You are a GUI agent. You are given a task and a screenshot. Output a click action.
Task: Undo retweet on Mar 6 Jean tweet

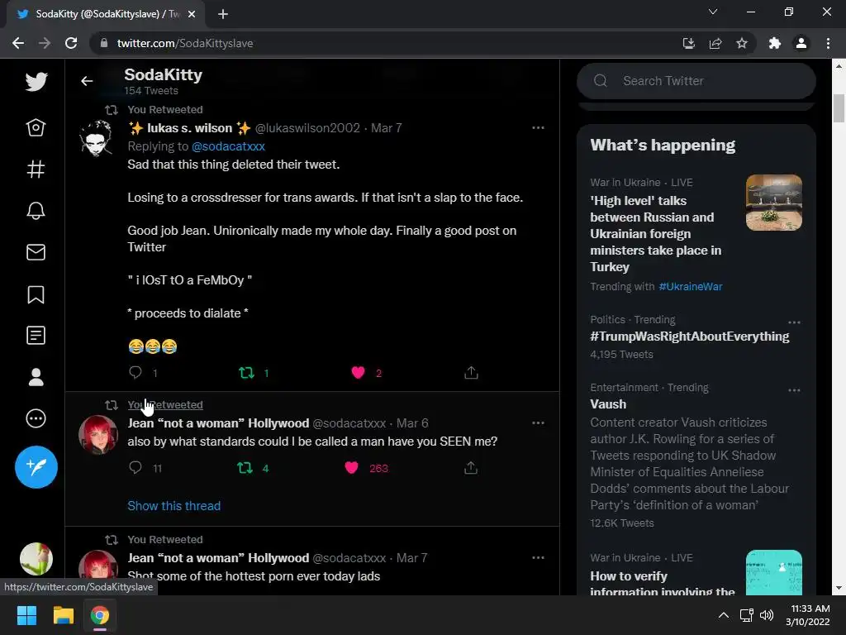[245, 468]
